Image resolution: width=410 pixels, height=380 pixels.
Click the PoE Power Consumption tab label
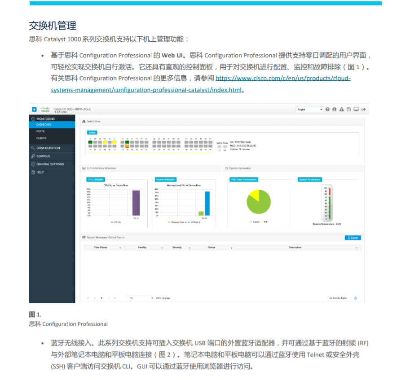click(244, 180)
